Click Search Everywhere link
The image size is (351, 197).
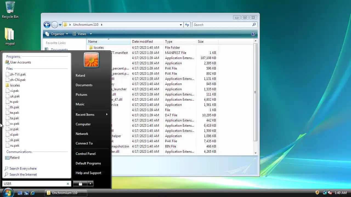(x=23, y=169)
